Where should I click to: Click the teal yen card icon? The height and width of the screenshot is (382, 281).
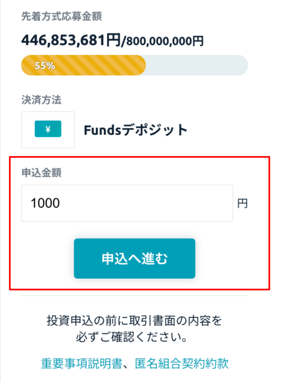[48, 129]
